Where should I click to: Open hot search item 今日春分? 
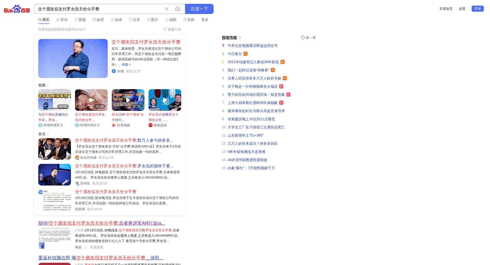tap(235, 54)
